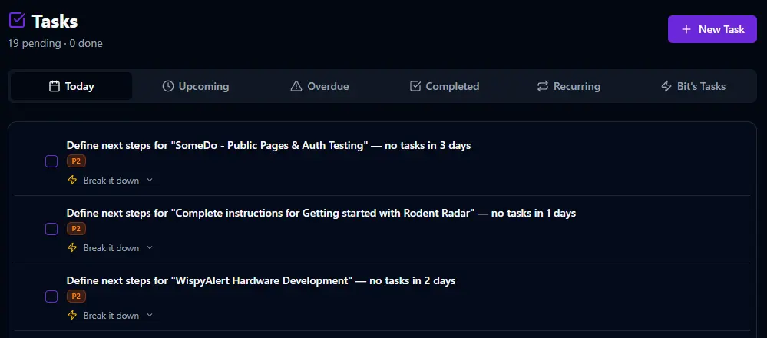Screen dimensions: 767x338
Task: Click the warning triangle icon on Overdue tab
Action: (x=296, y=87)
